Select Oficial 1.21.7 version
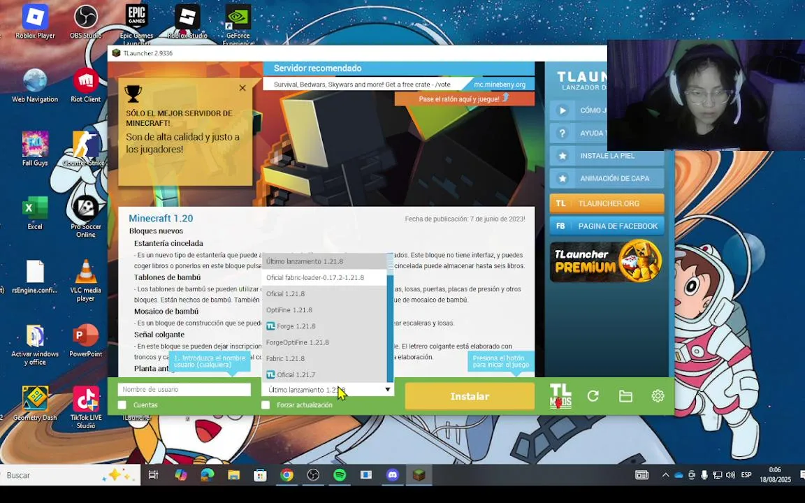The height and width of the screenshot is (503, 805). pyautogui.click(x=324, y=374)
